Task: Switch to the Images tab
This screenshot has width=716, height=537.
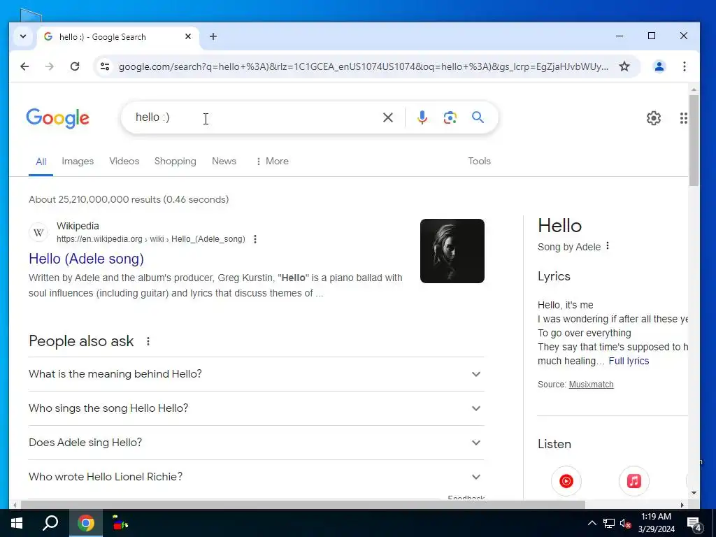Action: point(78,162)
